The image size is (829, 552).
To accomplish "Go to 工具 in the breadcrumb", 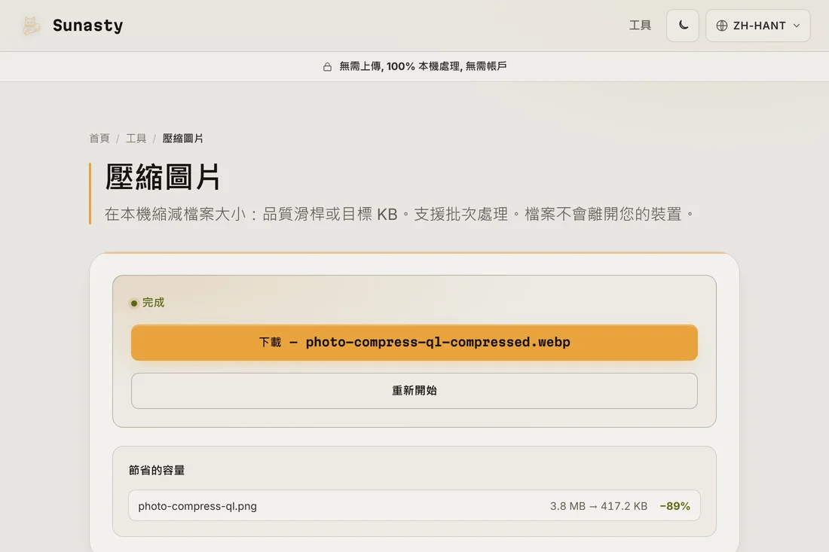I will [136, 139].
